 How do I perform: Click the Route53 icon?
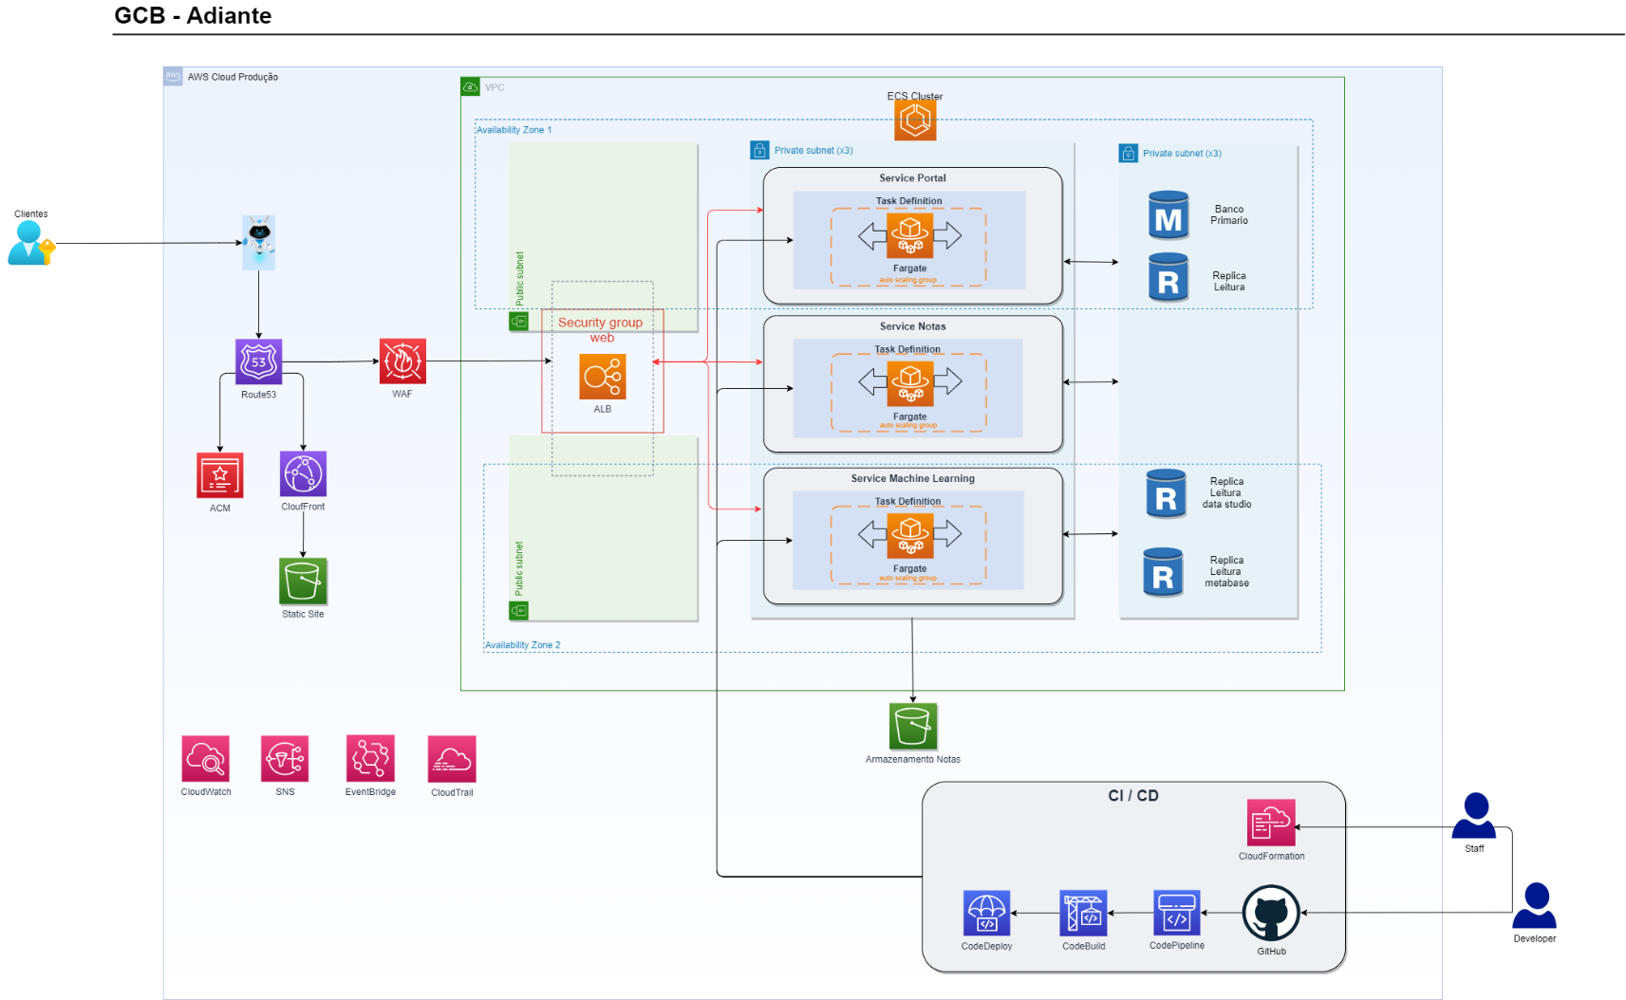click(x=259, y=361)
